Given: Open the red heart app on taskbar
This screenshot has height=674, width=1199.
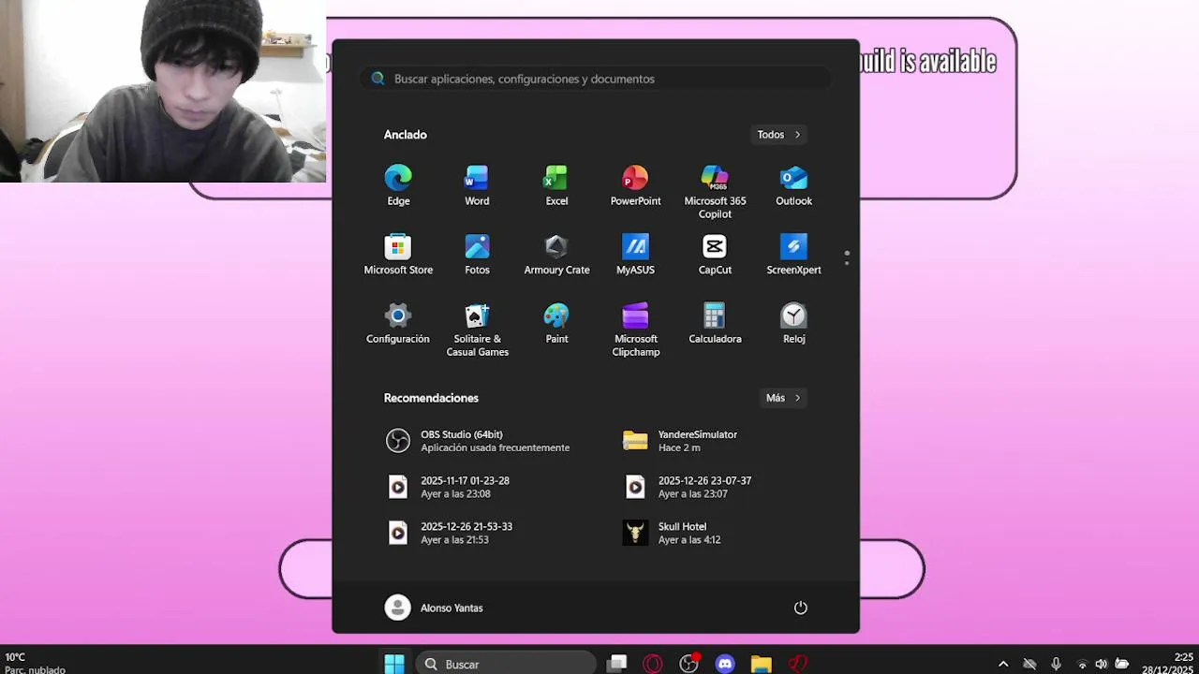Looking at the screenshot, I should [x=797, y=664].
